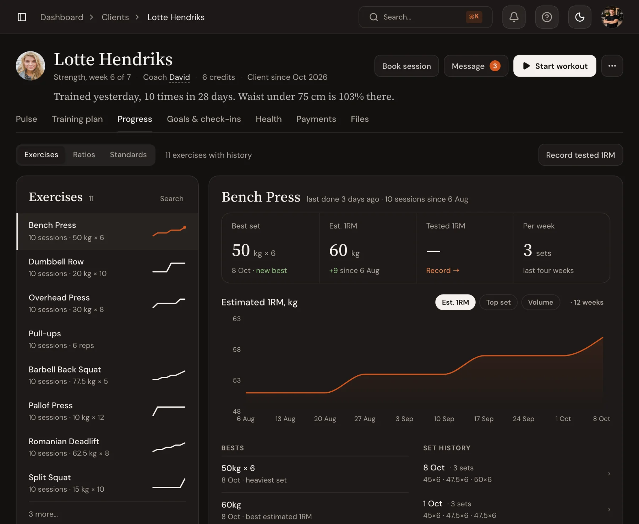This screenshot has height=524, width=639.
Task: Open the notifications bell
Action: pyautogui.click(x=514, y=17)
